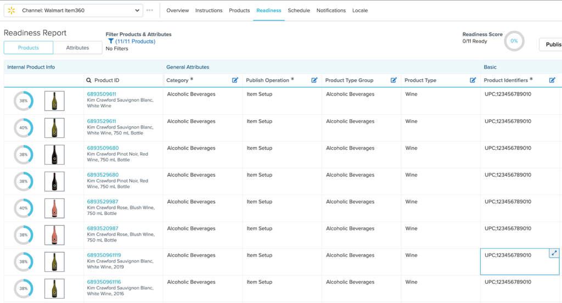Screen dimensions: 562x303
Task: Select the Products view toggle button
Action: pos(29,48)
